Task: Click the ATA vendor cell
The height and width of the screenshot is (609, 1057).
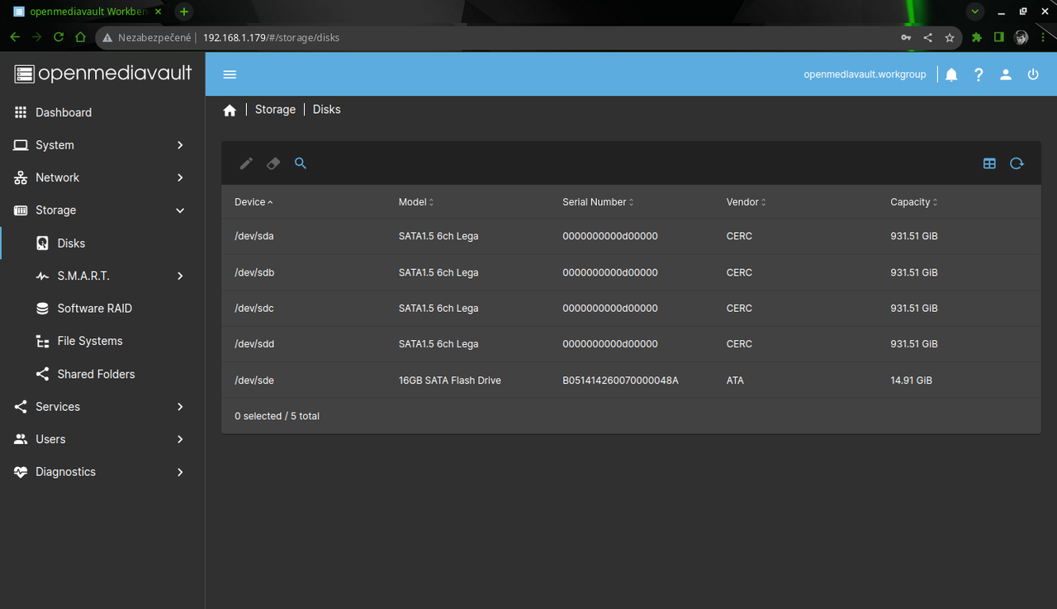Action: pos(735,380)
